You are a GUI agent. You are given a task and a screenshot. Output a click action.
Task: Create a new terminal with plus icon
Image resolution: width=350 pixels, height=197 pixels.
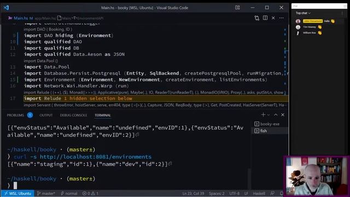(x=263, y=115)
